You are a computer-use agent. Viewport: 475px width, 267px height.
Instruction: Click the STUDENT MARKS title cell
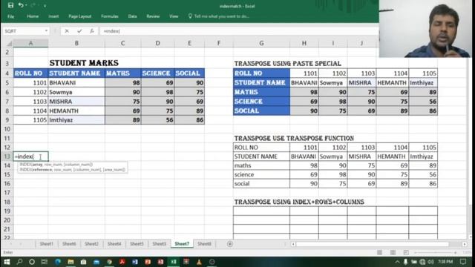(x=84, y=63)
